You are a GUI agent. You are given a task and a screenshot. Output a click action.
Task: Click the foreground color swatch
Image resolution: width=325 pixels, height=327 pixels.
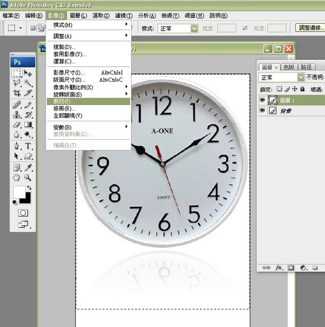(x=19, y=192)
